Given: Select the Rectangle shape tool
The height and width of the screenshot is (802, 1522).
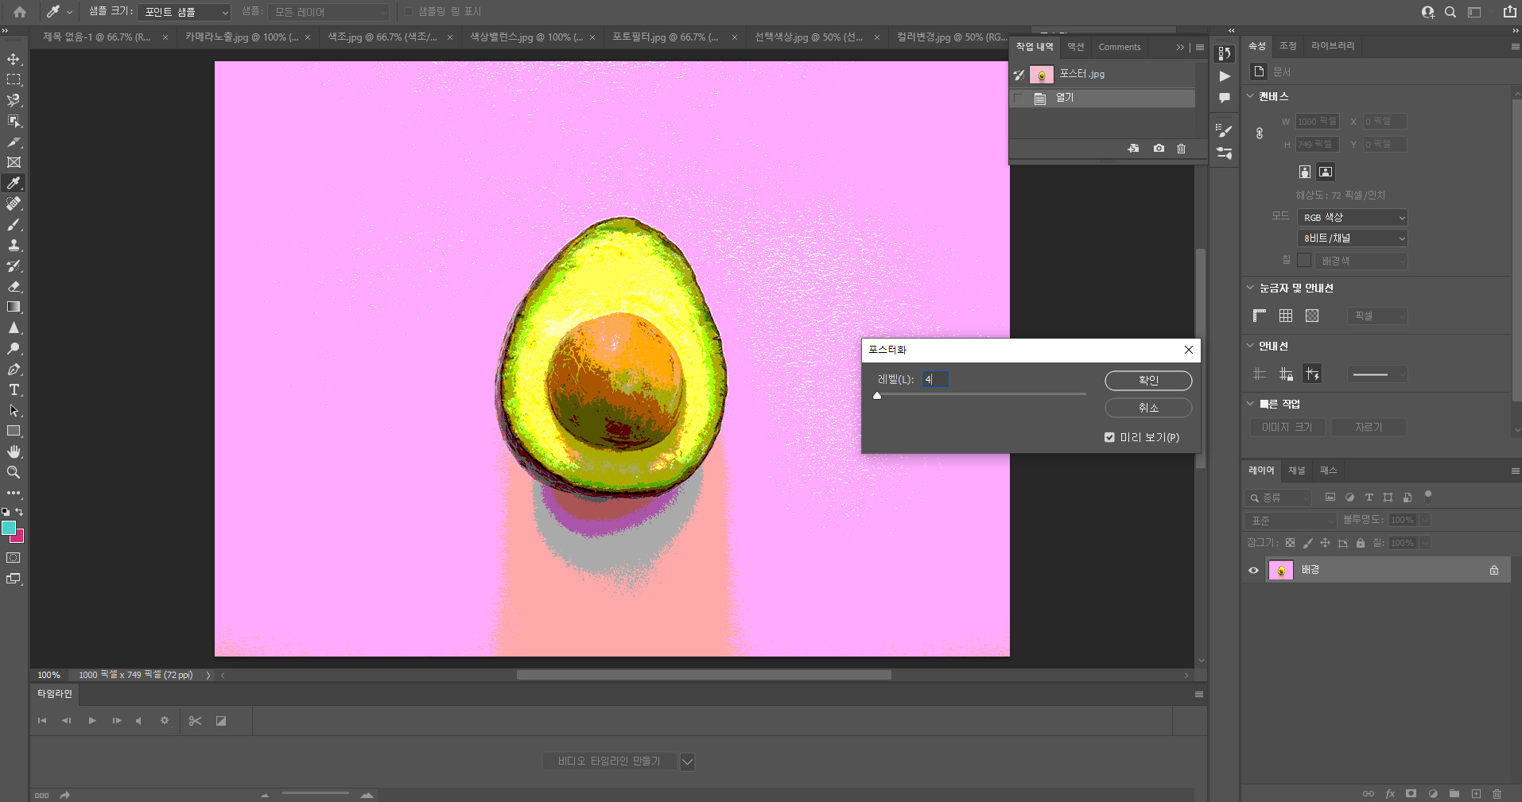Looking at the screenshot, I should click(x=14, y=432).
